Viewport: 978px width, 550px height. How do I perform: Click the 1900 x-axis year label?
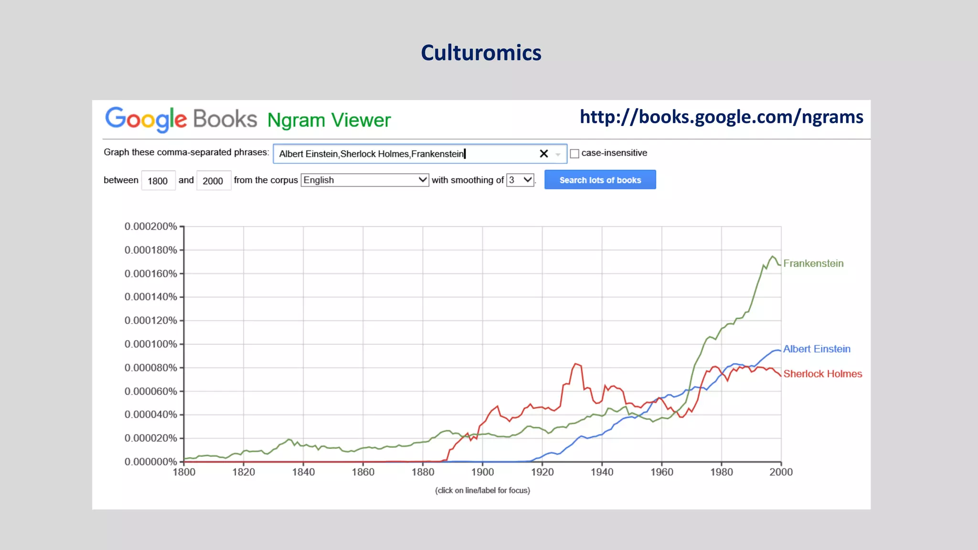(482, 472)
